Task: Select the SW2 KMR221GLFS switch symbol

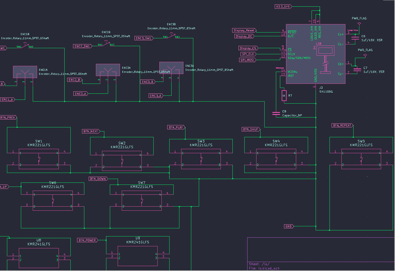Action: (122, 161)
